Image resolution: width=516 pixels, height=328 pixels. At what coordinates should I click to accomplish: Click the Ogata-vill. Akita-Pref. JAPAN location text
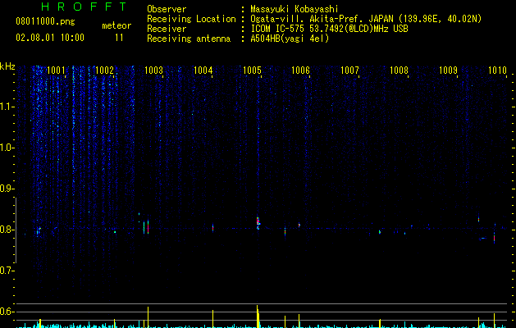click(366, 19)
